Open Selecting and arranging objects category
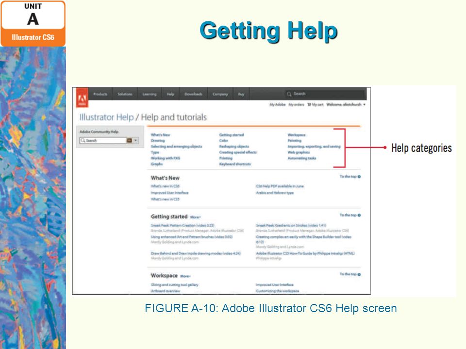466x349 pixels. click(176, 146)
